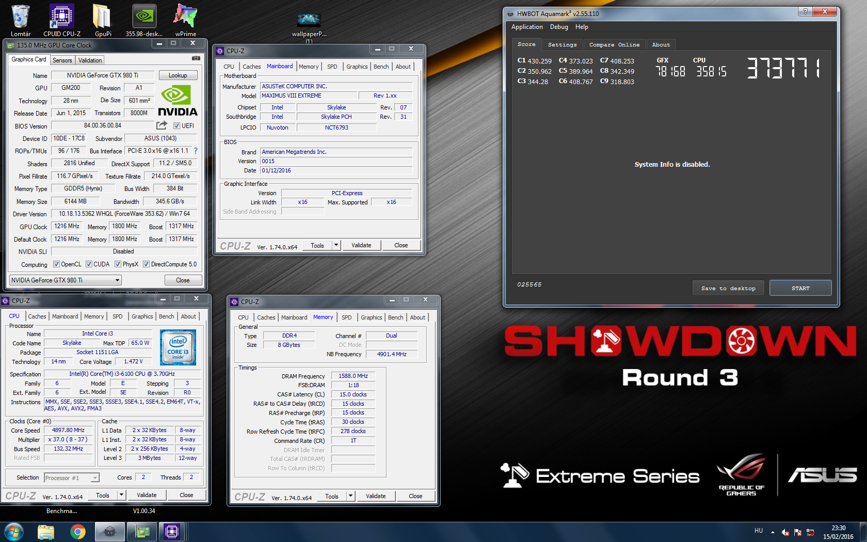The width and height of the screenshot is (867, 542).
Task: Click the GPU-Z screenshot camera icon
Action: tap(196, 58)
